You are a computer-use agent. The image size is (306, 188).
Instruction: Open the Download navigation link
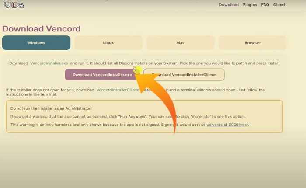229,5
